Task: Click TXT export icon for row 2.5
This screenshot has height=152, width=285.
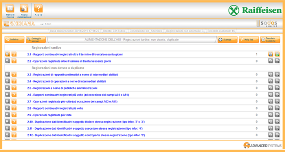Action: coord(270,88)
